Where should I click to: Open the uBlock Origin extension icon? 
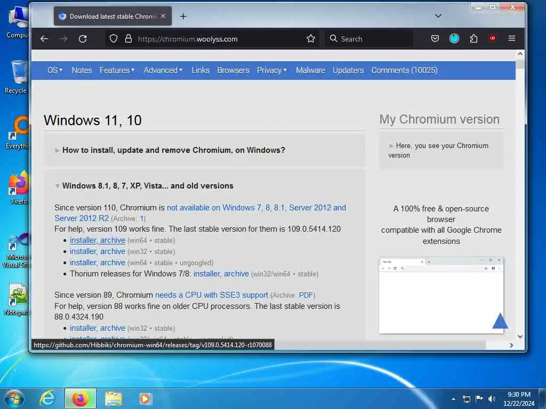[x=492, y=38]
